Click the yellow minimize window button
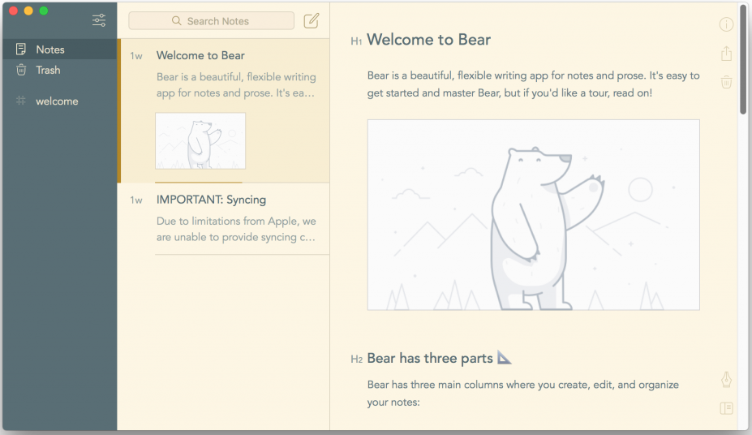Image resolution: width=752 pixels, height=435 pixels. (28, 11)
